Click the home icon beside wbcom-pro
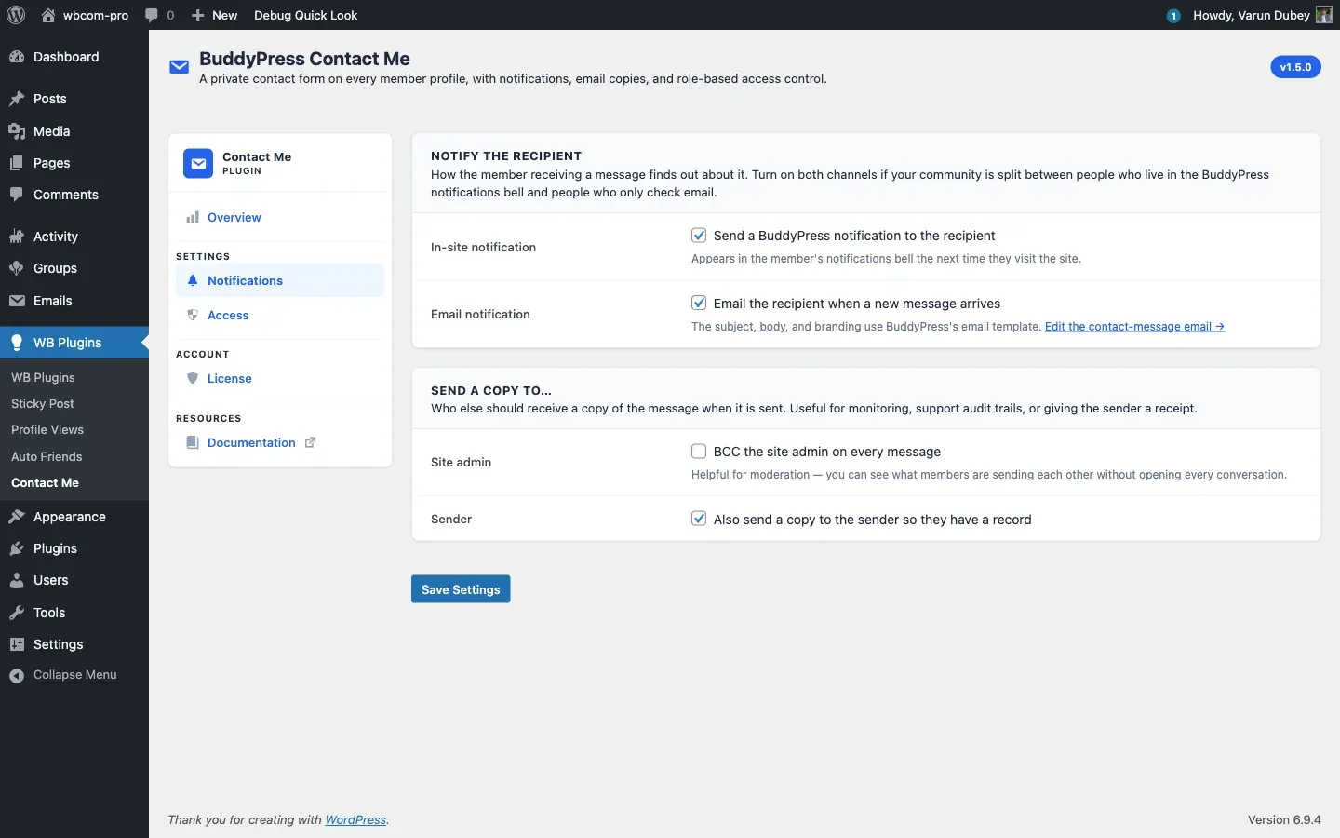Screen dimensions: 1340x838 [x=48, y=15]
